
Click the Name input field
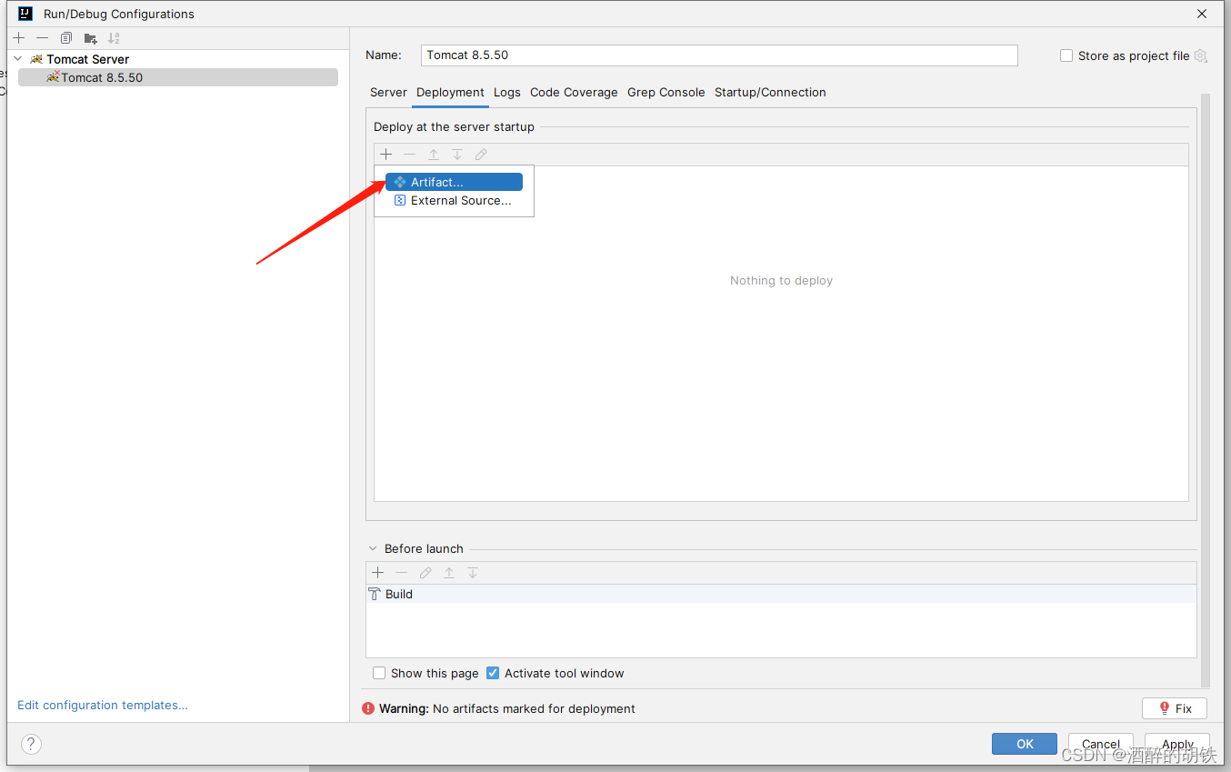pyautogui.click(x=719, y=55)
